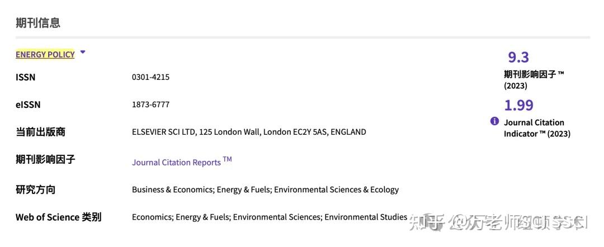This screenshot has width=604, height=247.
Task: Click the 期刊影响因子 (2023) label under 9.3
Action: click(534, 79)
